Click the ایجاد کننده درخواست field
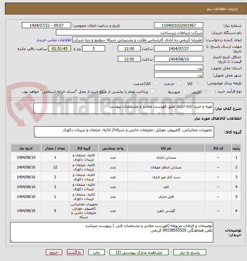Viewport: 247px width, 261px height. point(138,40)
